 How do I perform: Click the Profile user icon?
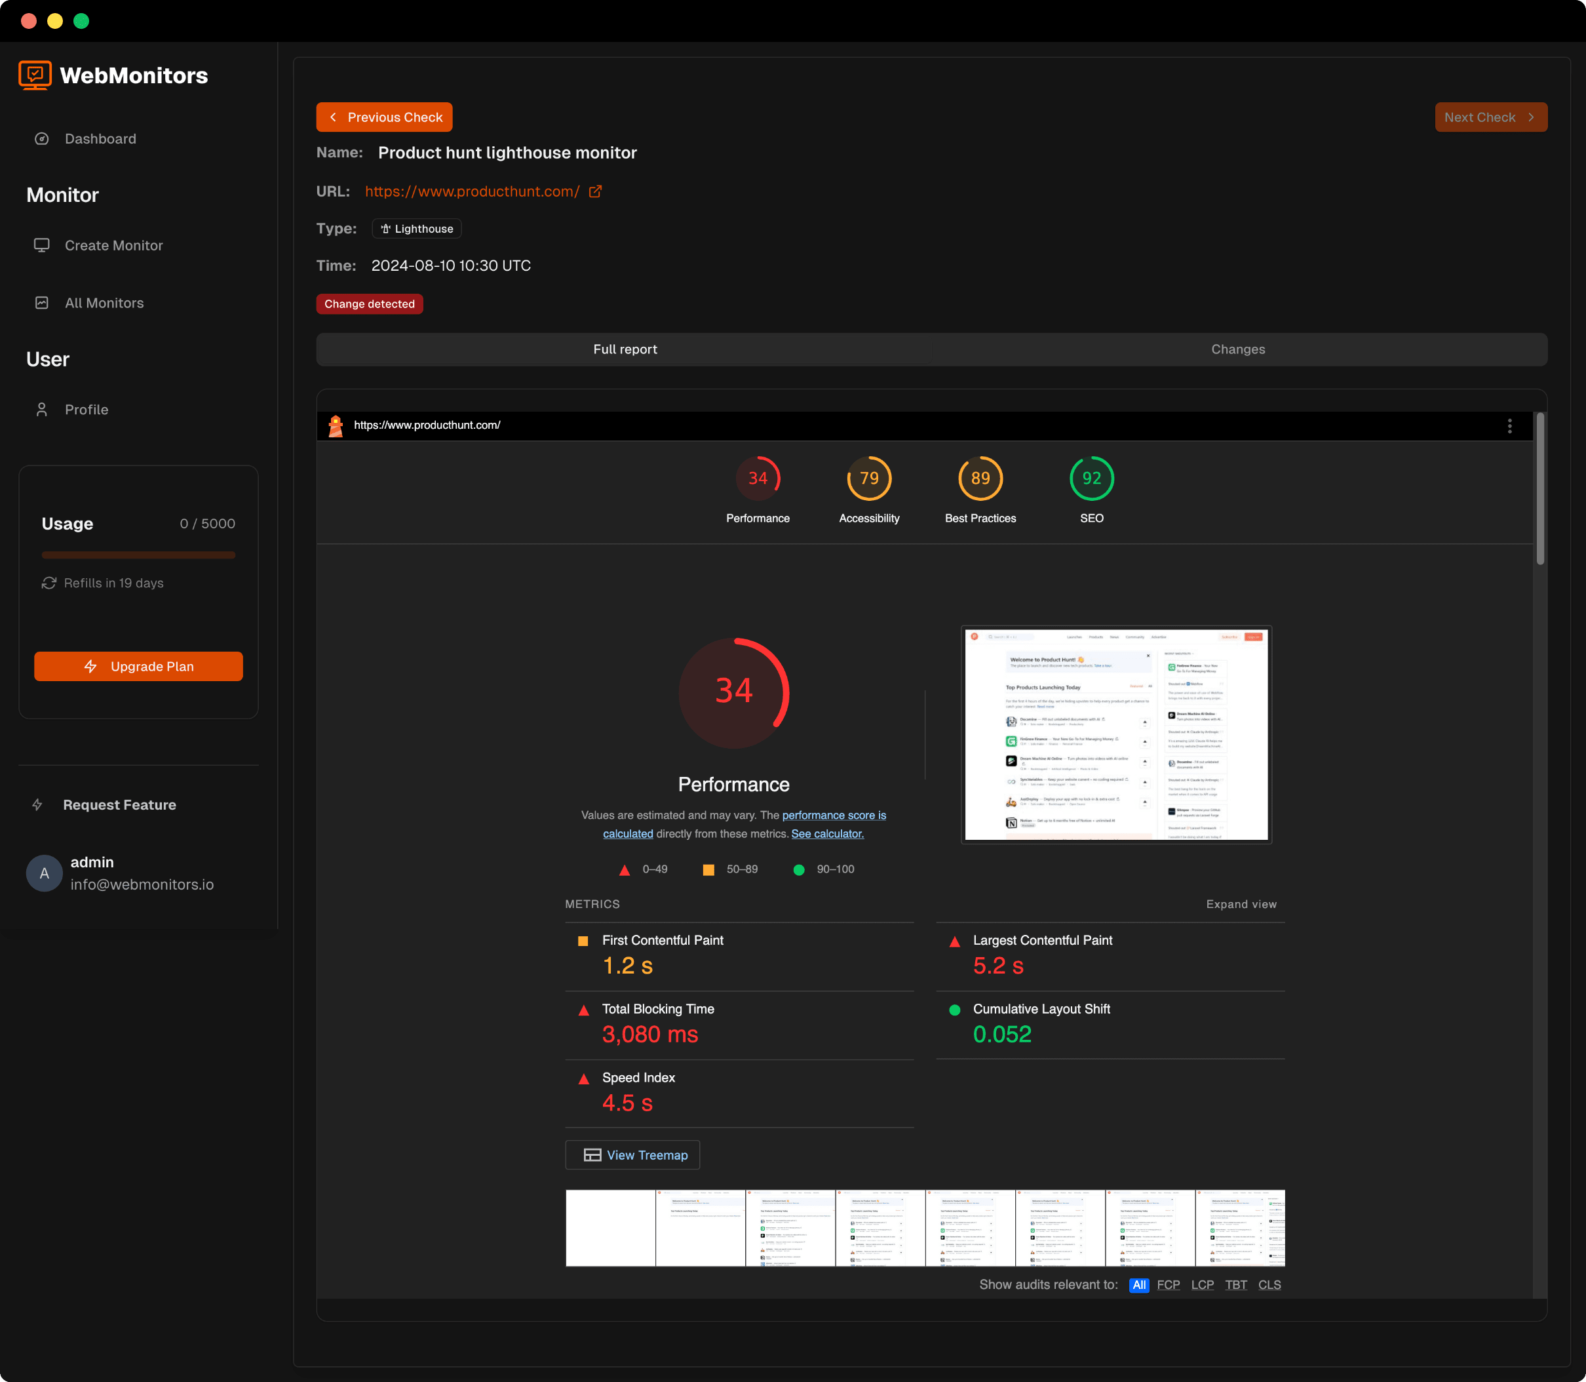click(x=43, y=410)
